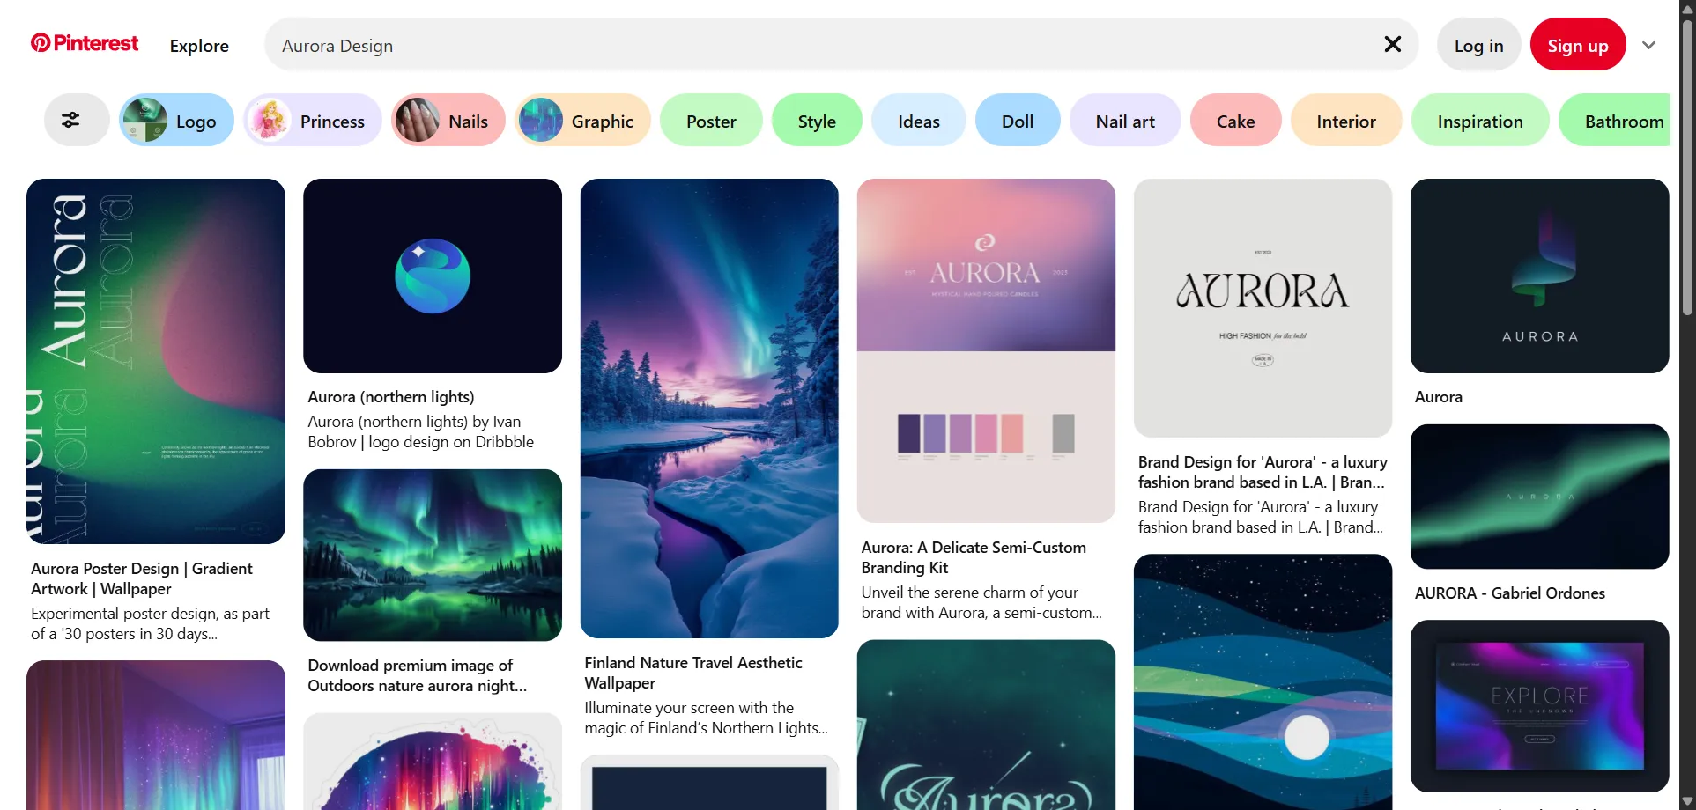Open the Aurora candle branding kit image
This screenshot has width=1696, height=810.
click(x=986, y=350)
